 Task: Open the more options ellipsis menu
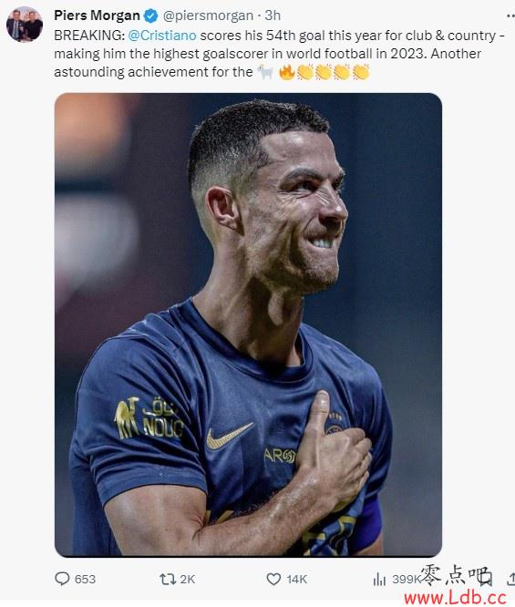(x=510, y=15)
